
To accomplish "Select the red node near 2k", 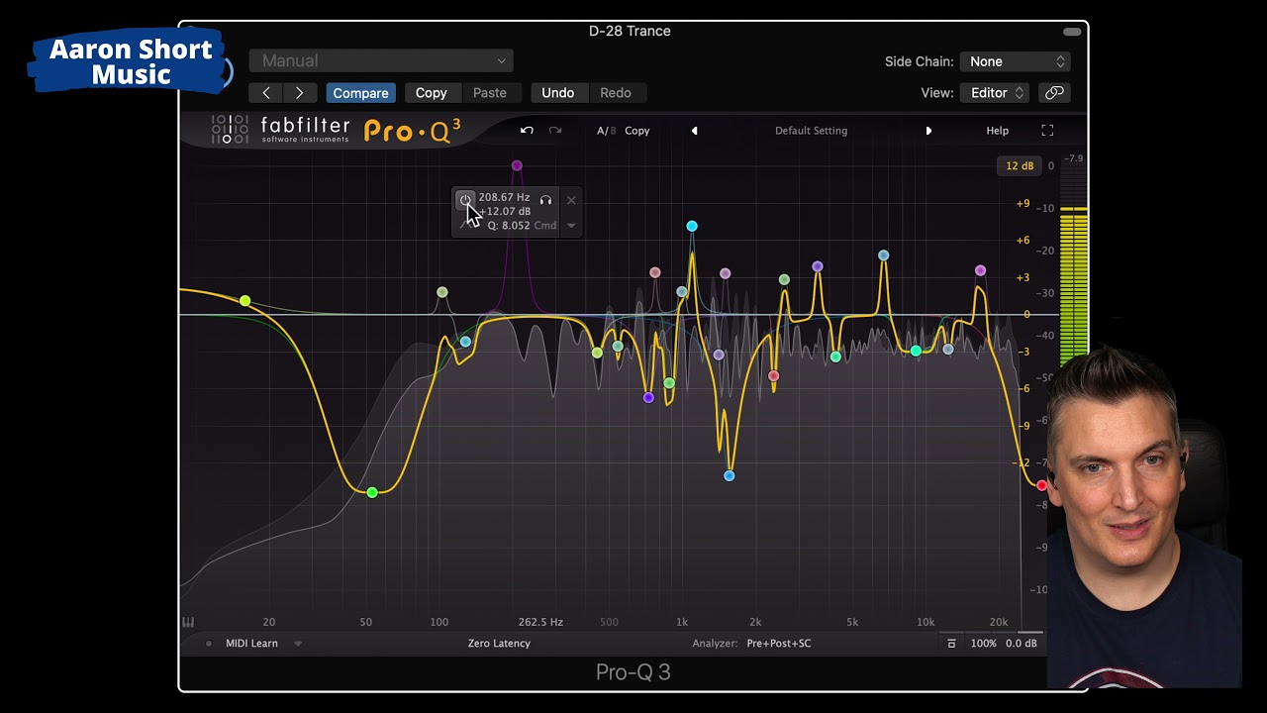I will (773, 375).
